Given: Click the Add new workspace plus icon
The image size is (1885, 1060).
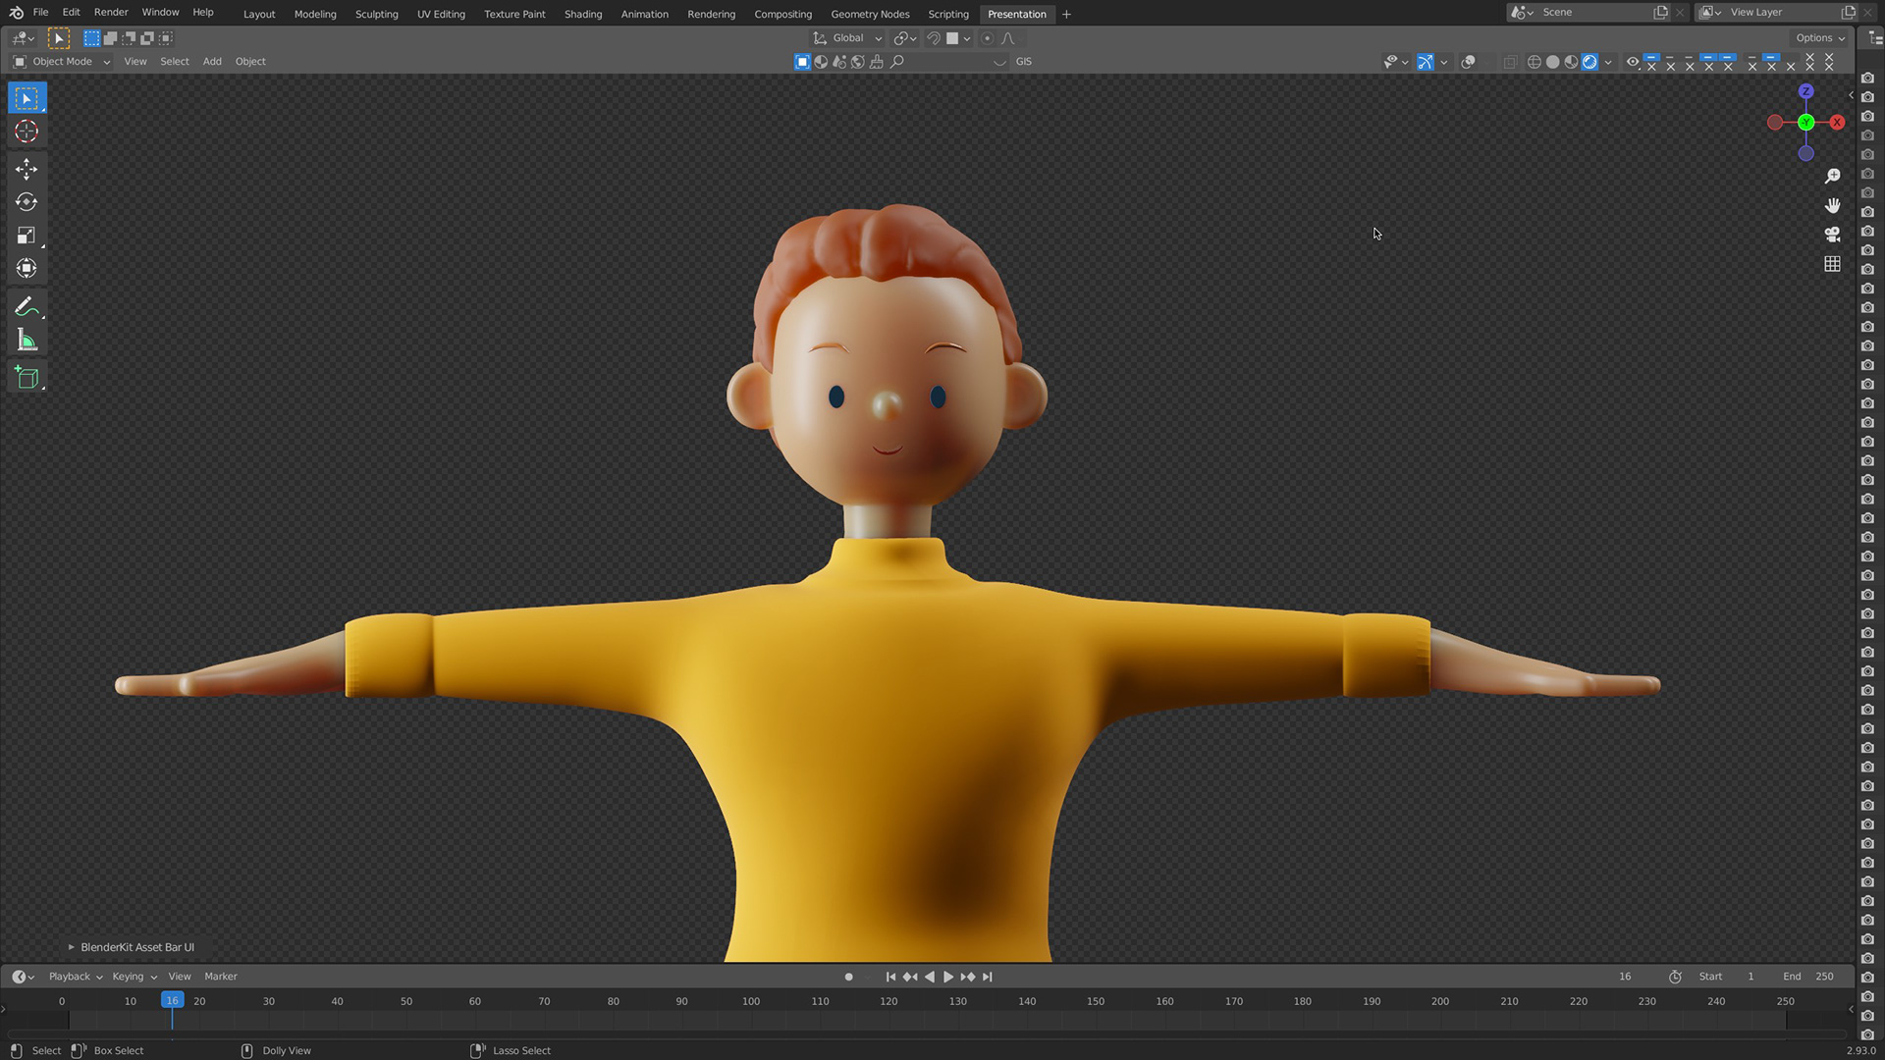Looking at the screenshot, I should (x=1066, y=14).
